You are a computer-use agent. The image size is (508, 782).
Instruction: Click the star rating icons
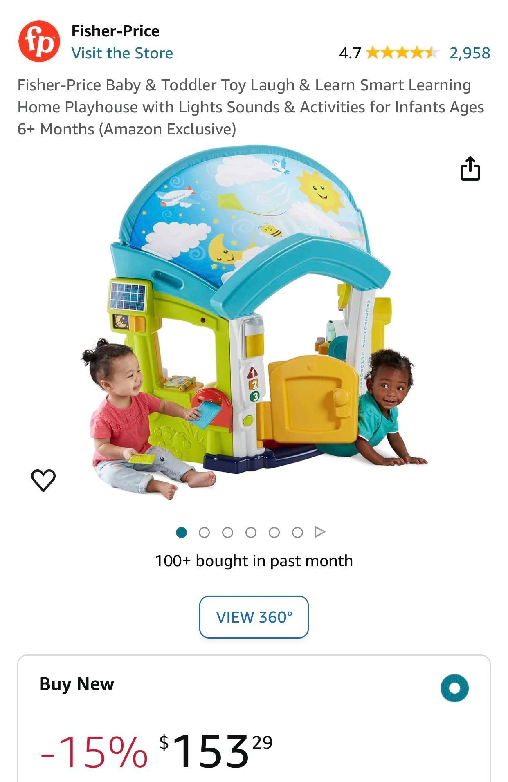[x=402, y=53]
